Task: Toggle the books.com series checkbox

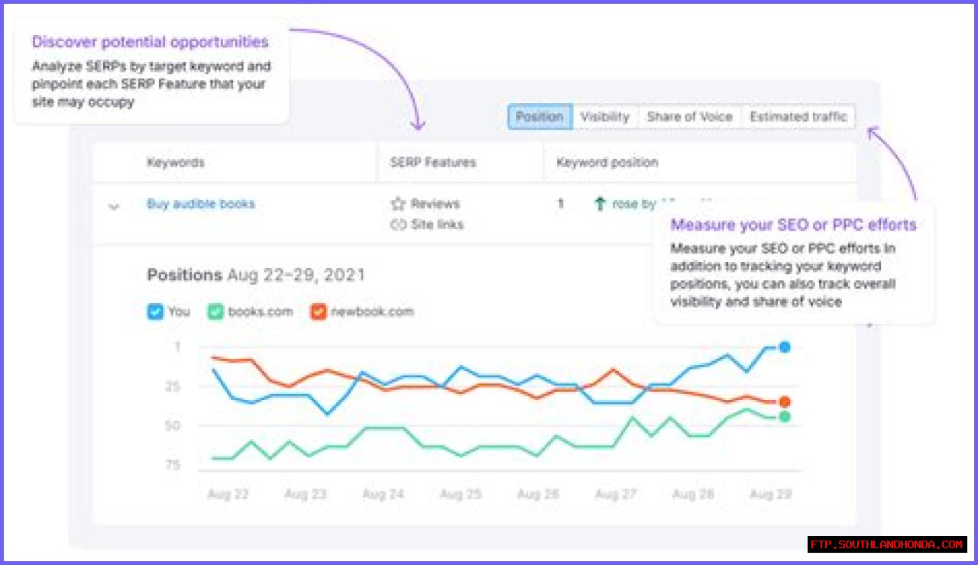Action: (x=215, y=312)
